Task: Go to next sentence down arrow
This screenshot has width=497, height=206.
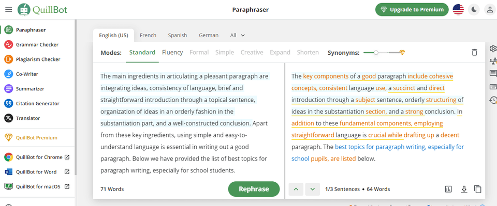Action: coord(313,189)
